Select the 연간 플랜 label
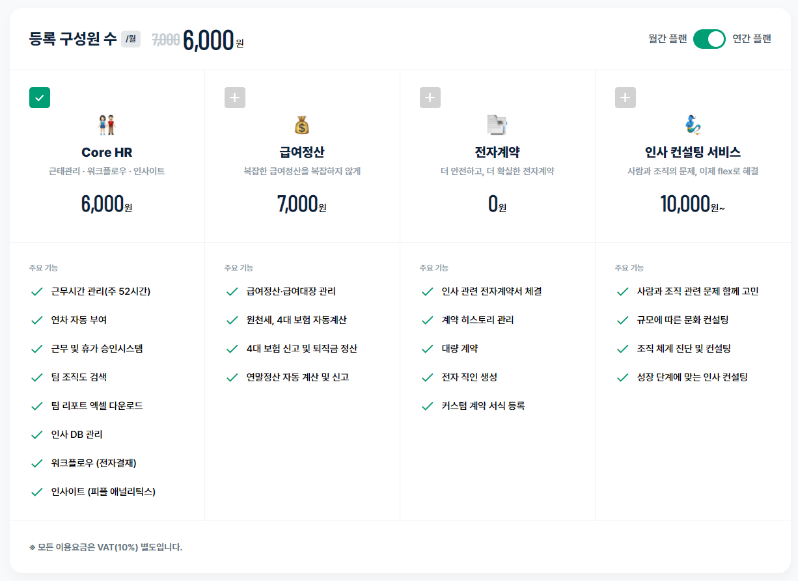Screen dimensions: 798x581 pos(752,39)
